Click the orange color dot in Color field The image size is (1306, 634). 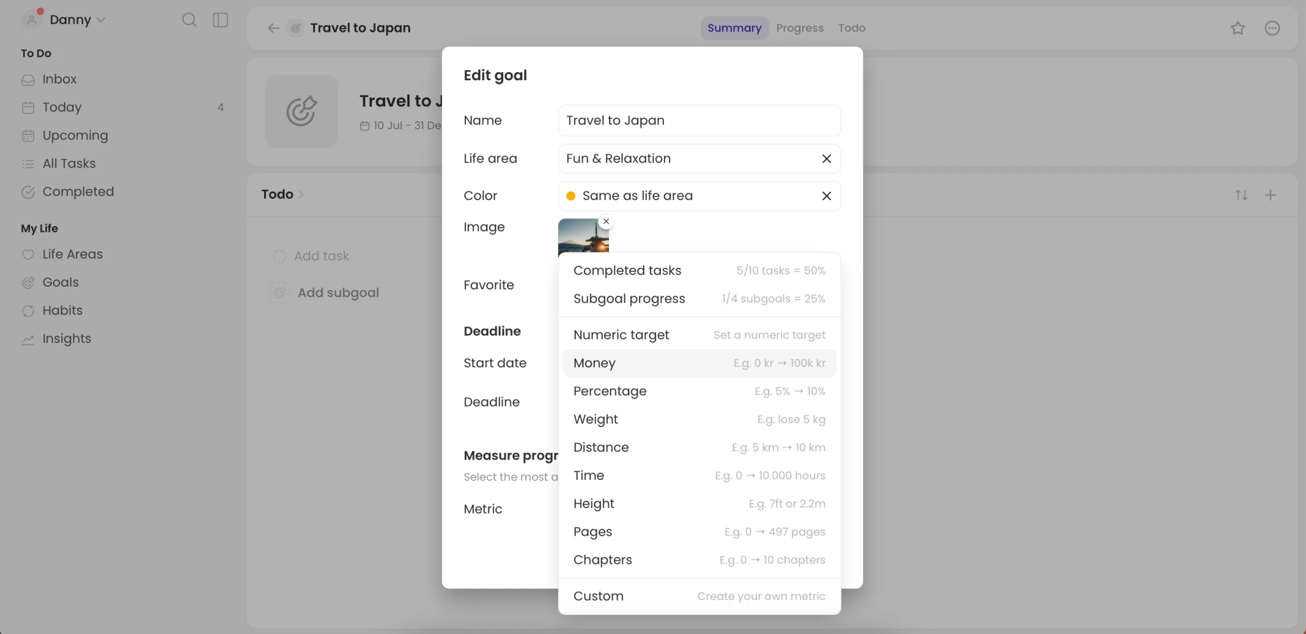(571, 196)
